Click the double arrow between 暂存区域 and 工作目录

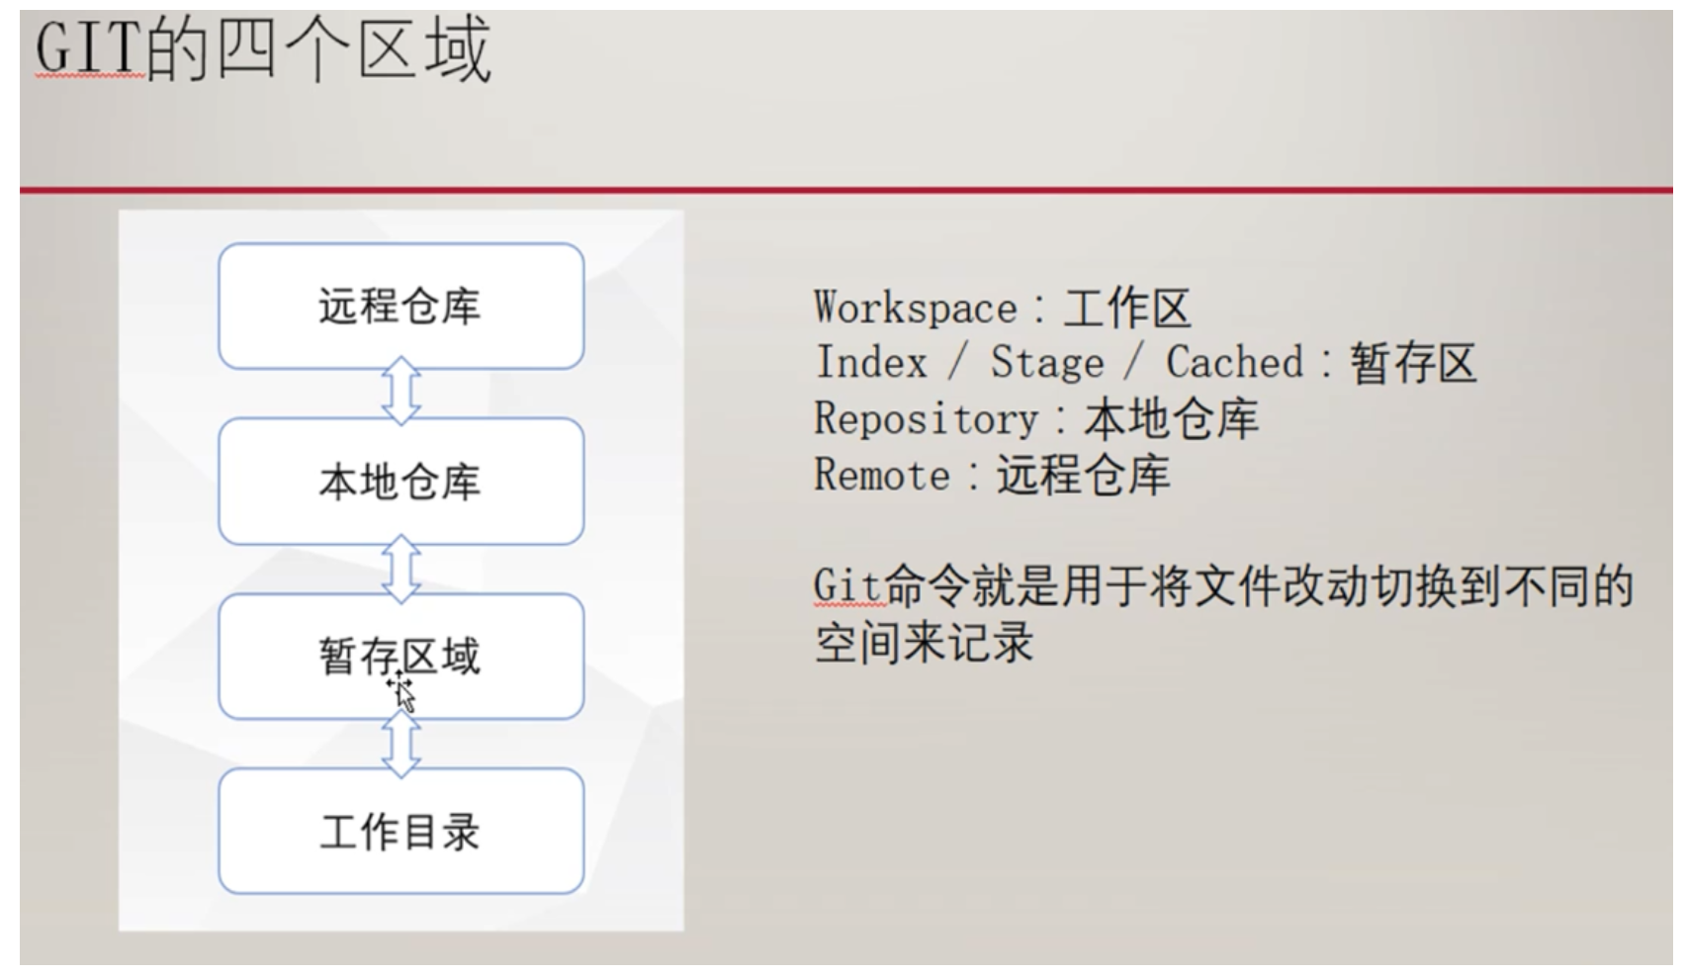400,745
